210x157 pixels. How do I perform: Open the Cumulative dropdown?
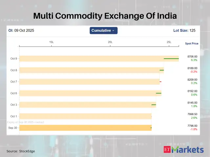pyautogui.click(x=103, y=30)
